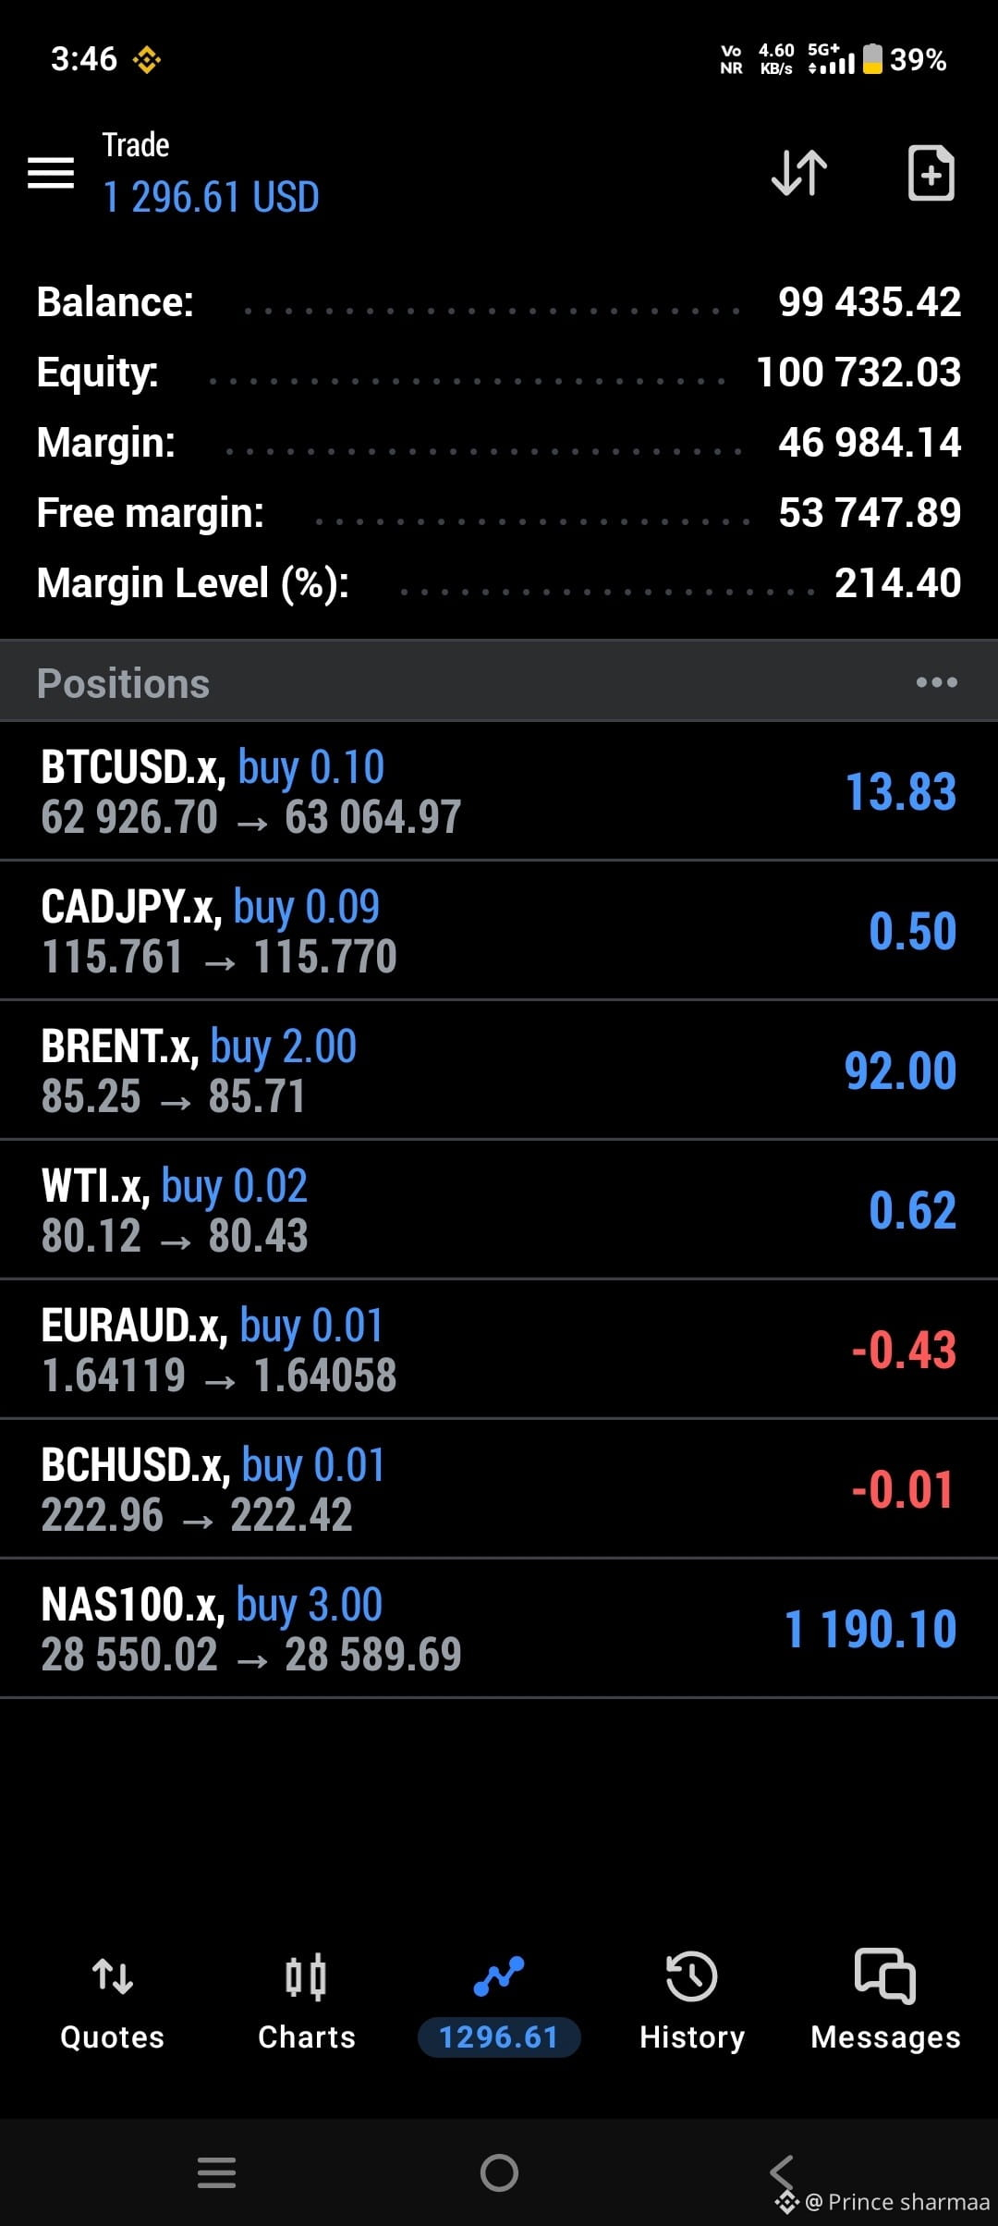This screenshot has width=998, height=2226.
Task: Expand the NAS100.x buy 3.00 position
Action: (499, 1629)
